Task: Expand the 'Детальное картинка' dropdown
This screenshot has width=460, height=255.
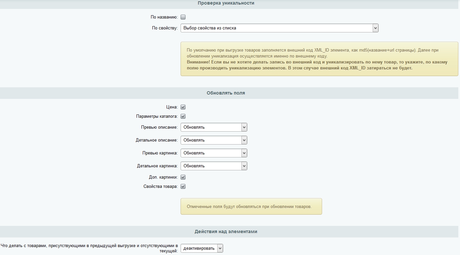Action: coord(214,166)
